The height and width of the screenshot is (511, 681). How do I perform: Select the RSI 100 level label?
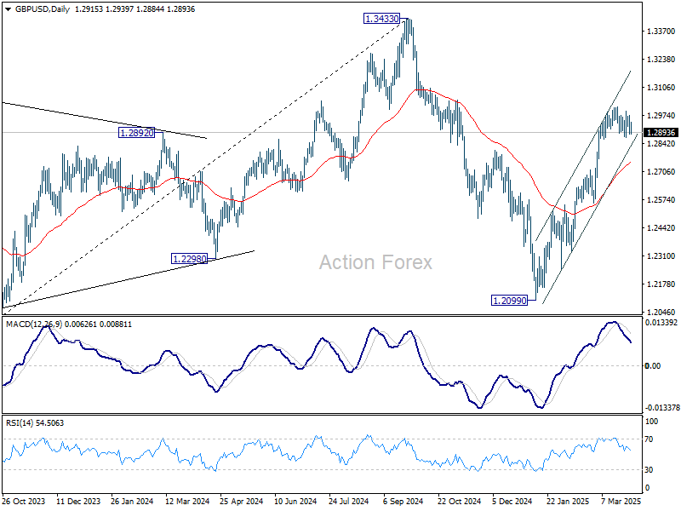click(x=651, y=421)
